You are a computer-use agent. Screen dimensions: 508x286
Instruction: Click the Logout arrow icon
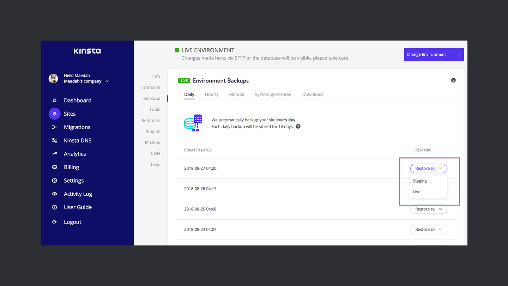(x=54, y=222)
